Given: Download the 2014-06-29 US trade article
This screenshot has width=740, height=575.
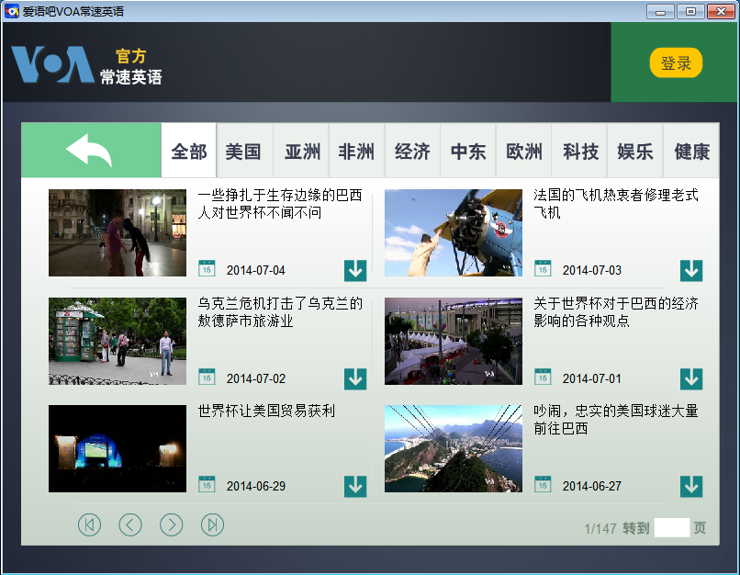Looking at the screenshot, I should [x=355, y=486].
